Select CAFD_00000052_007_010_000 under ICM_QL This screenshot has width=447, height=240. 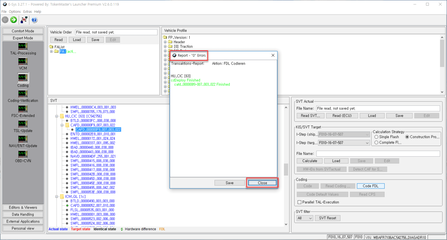[93, 206]
